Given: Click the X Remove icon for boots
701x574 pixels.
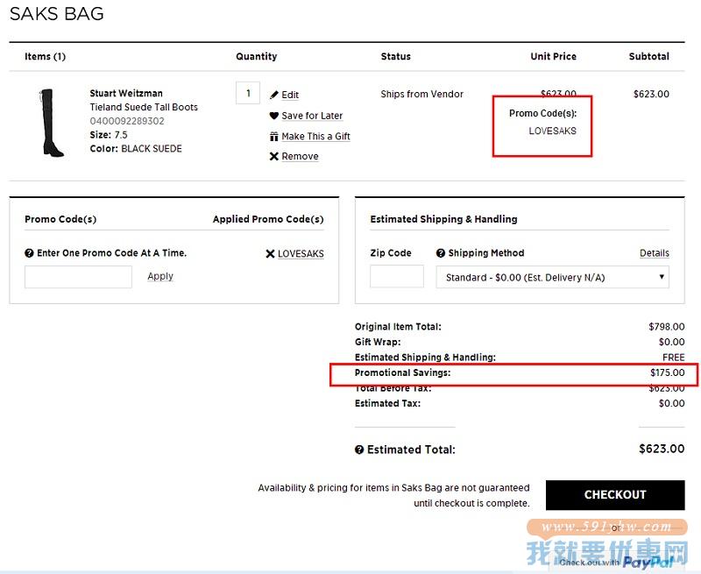Looking at the screenshot, I should pyautogui.click(x=274, y=156).
